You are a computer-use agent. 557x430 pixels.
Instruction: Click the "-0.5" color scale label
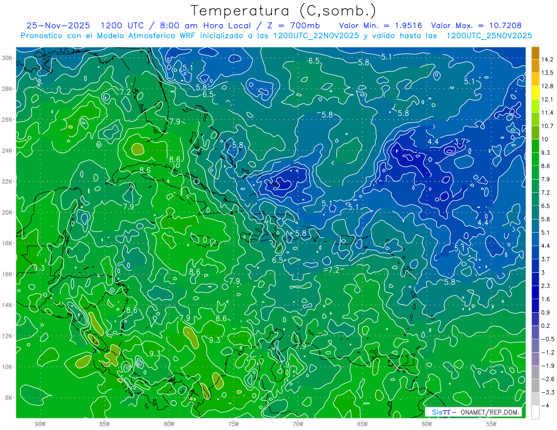tap(547, 339)
